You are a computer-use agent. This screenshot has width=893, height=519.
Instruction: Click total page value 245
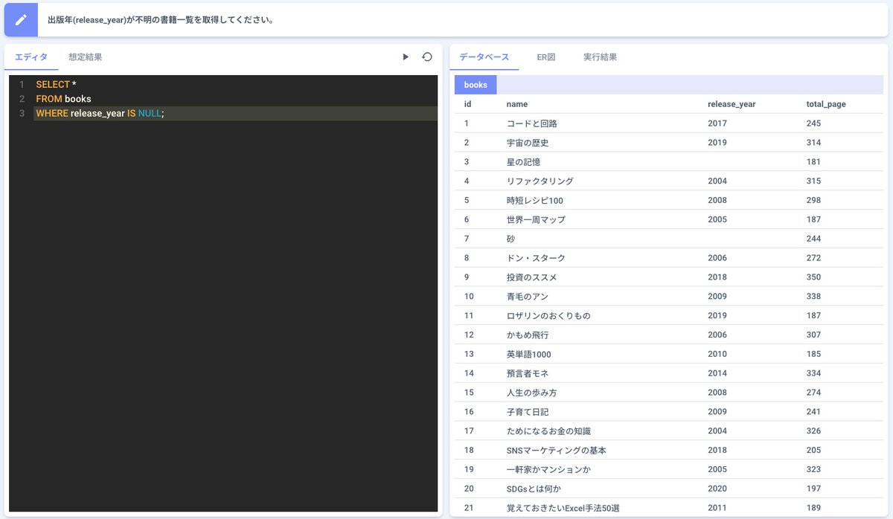click(x=813, y=123)
